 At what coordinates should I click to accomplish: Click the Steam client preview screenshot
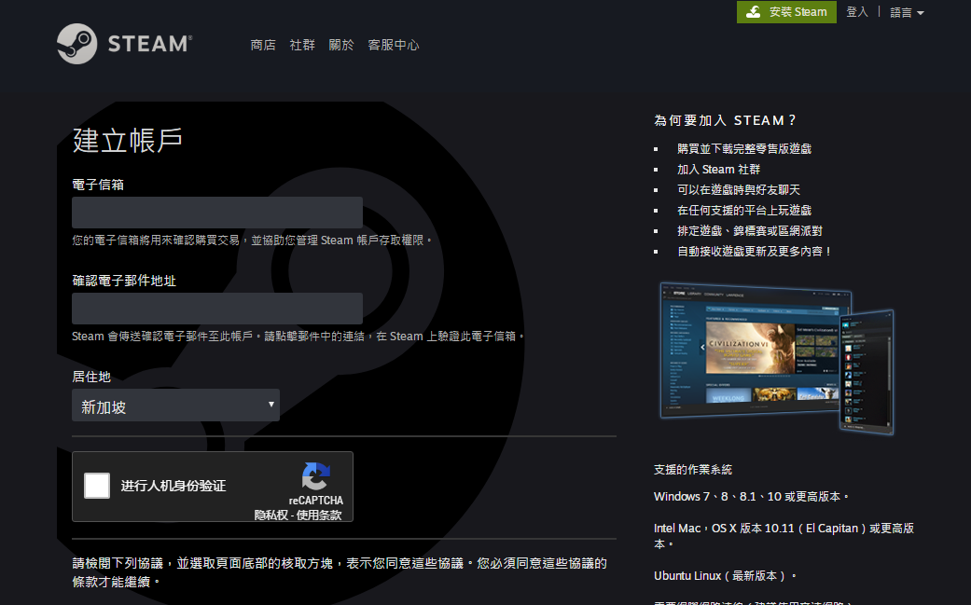[x=777, y=358]
